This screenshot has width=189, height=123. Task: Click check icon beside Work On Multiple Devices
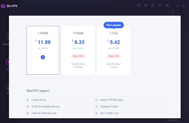click(x=28, y=106)
